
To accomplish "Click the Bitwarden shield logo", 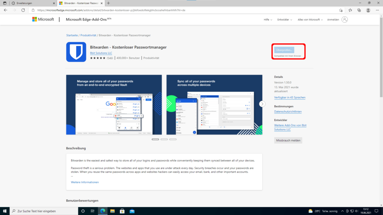I will [76, 52].
